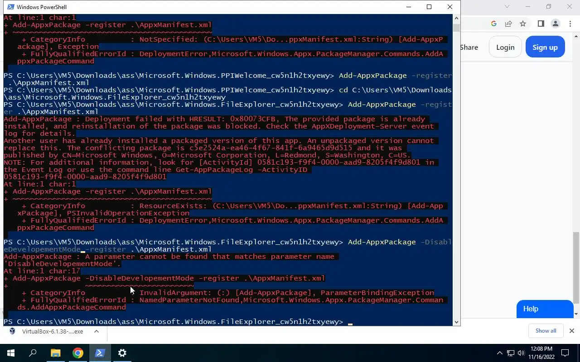580x362 pixels.
Task: Click 'Get-AppPackageLog -ActivityID' text
Action: click(x=242, y=170)
